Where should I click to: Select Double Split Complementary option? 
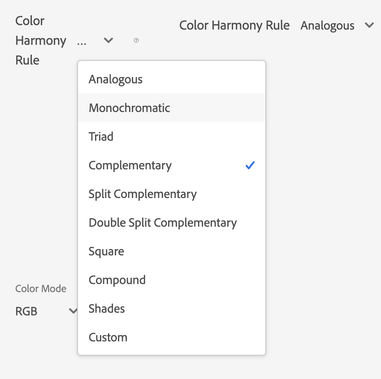pyautogui.click(x=163, y=223)
